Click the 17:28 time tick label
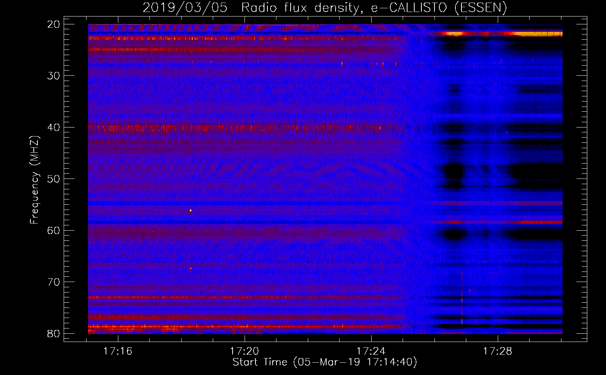Image resolution: width=606 pixels, height=375 pixels. [x=498, y=351]
